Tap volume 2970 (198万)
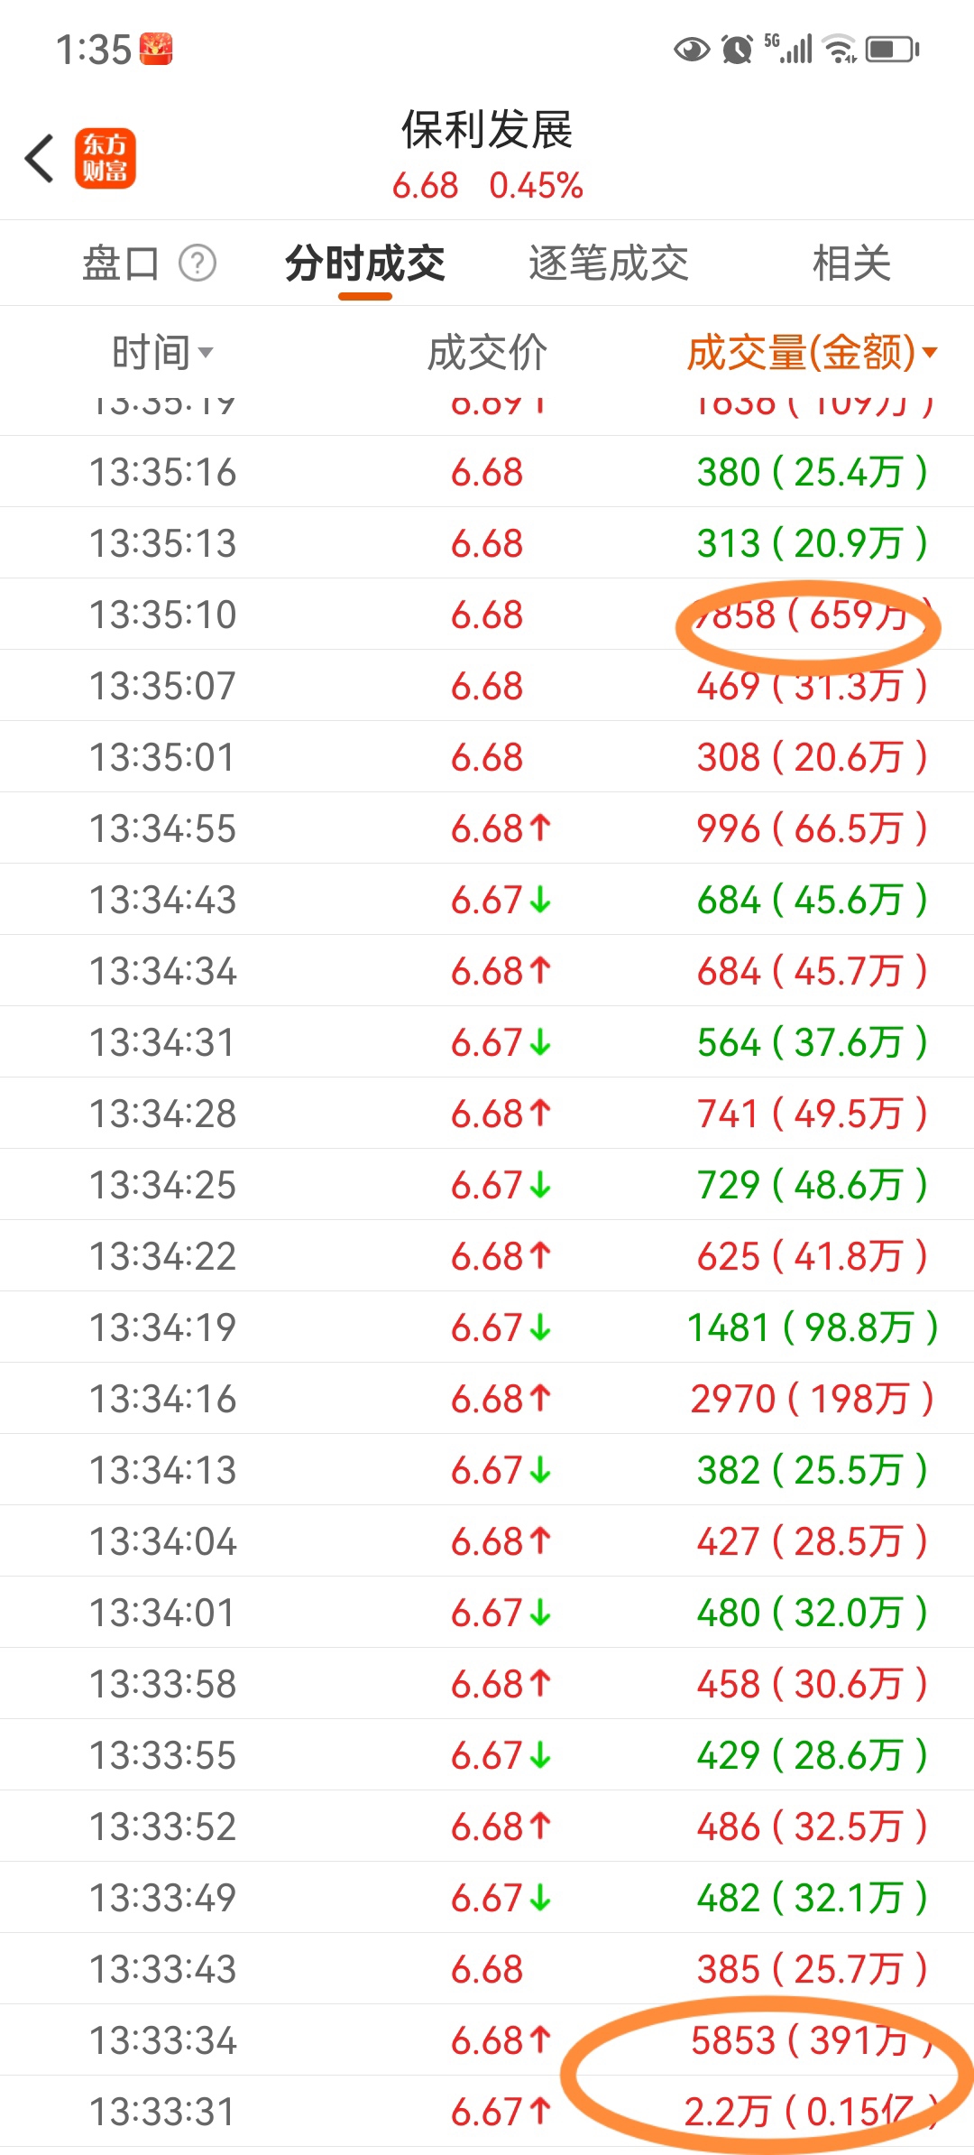The image size is (974, 2155). [813, 1399]
